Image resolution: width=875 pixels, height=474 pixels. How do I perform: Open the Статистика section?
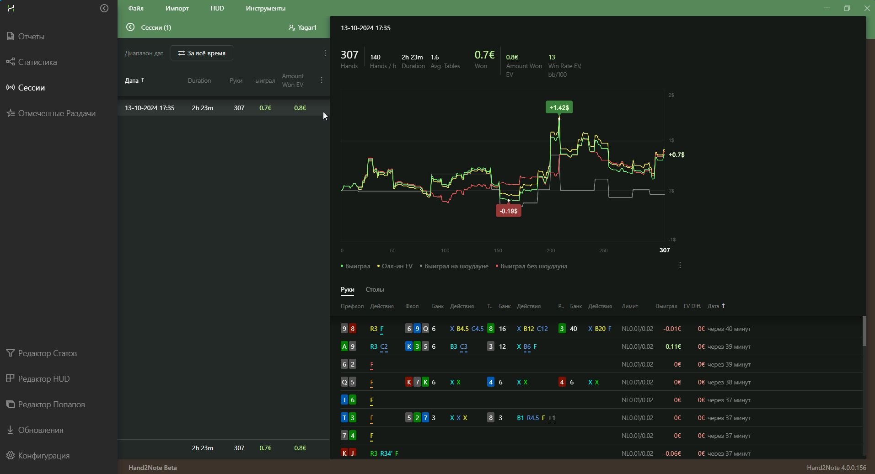click(x=32, y=62)
